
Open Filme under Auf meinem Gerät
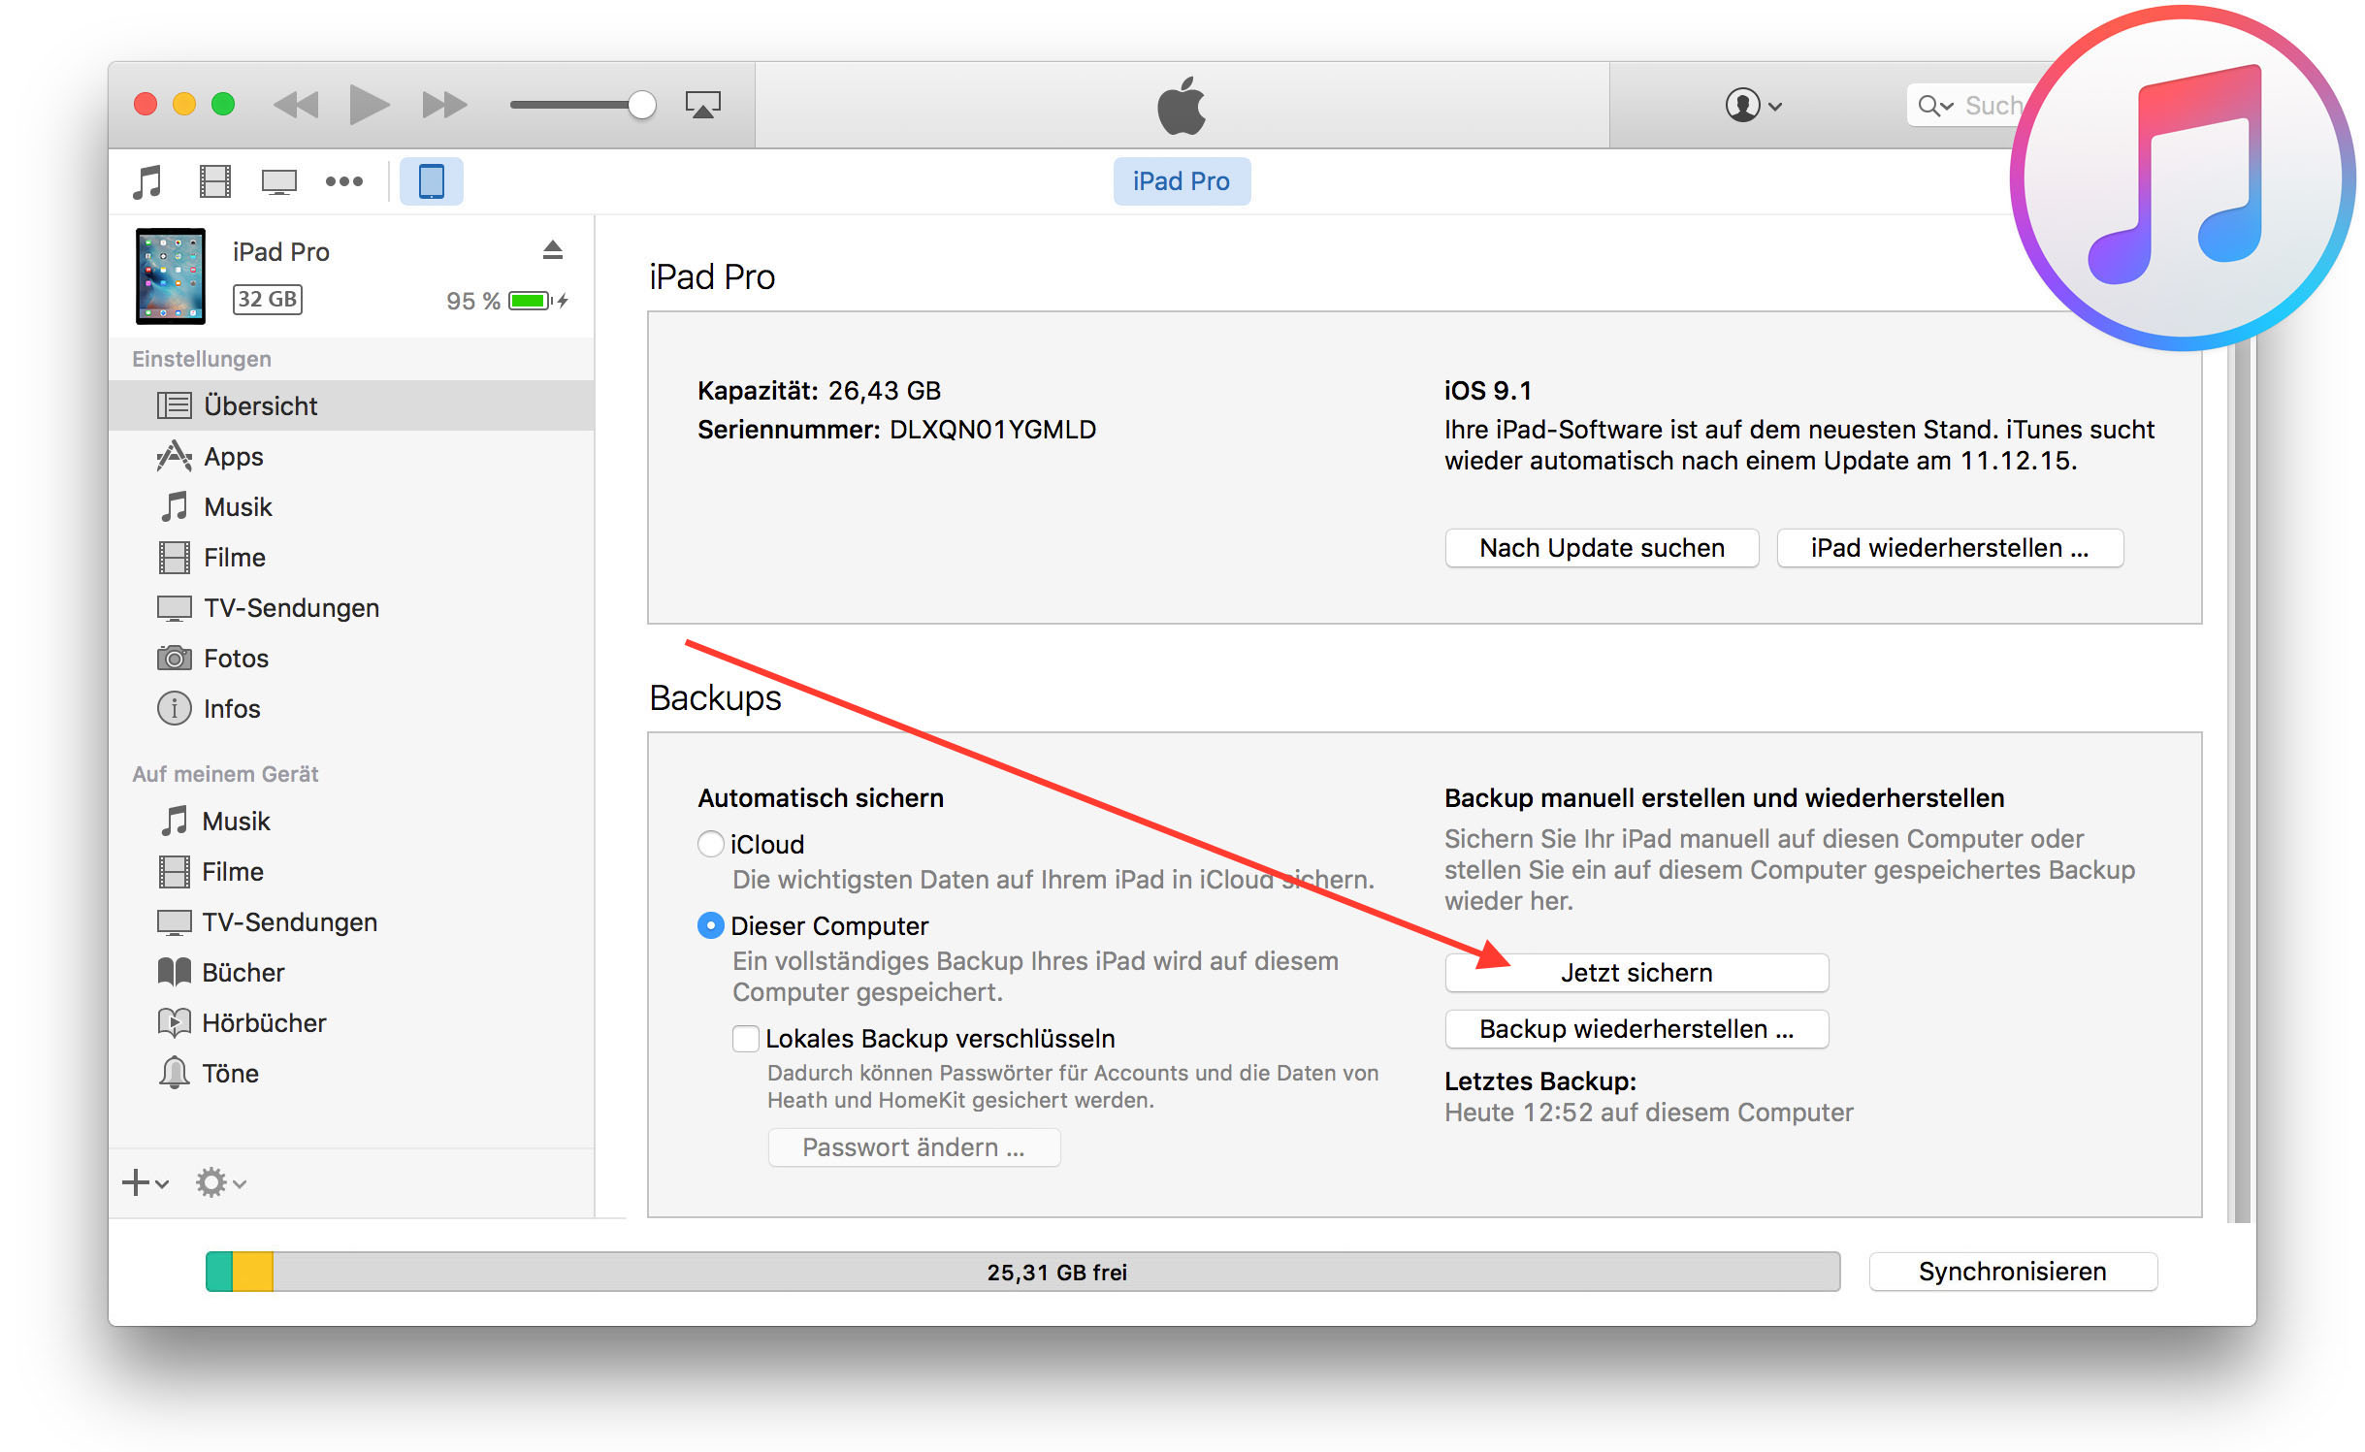(352, 871)
